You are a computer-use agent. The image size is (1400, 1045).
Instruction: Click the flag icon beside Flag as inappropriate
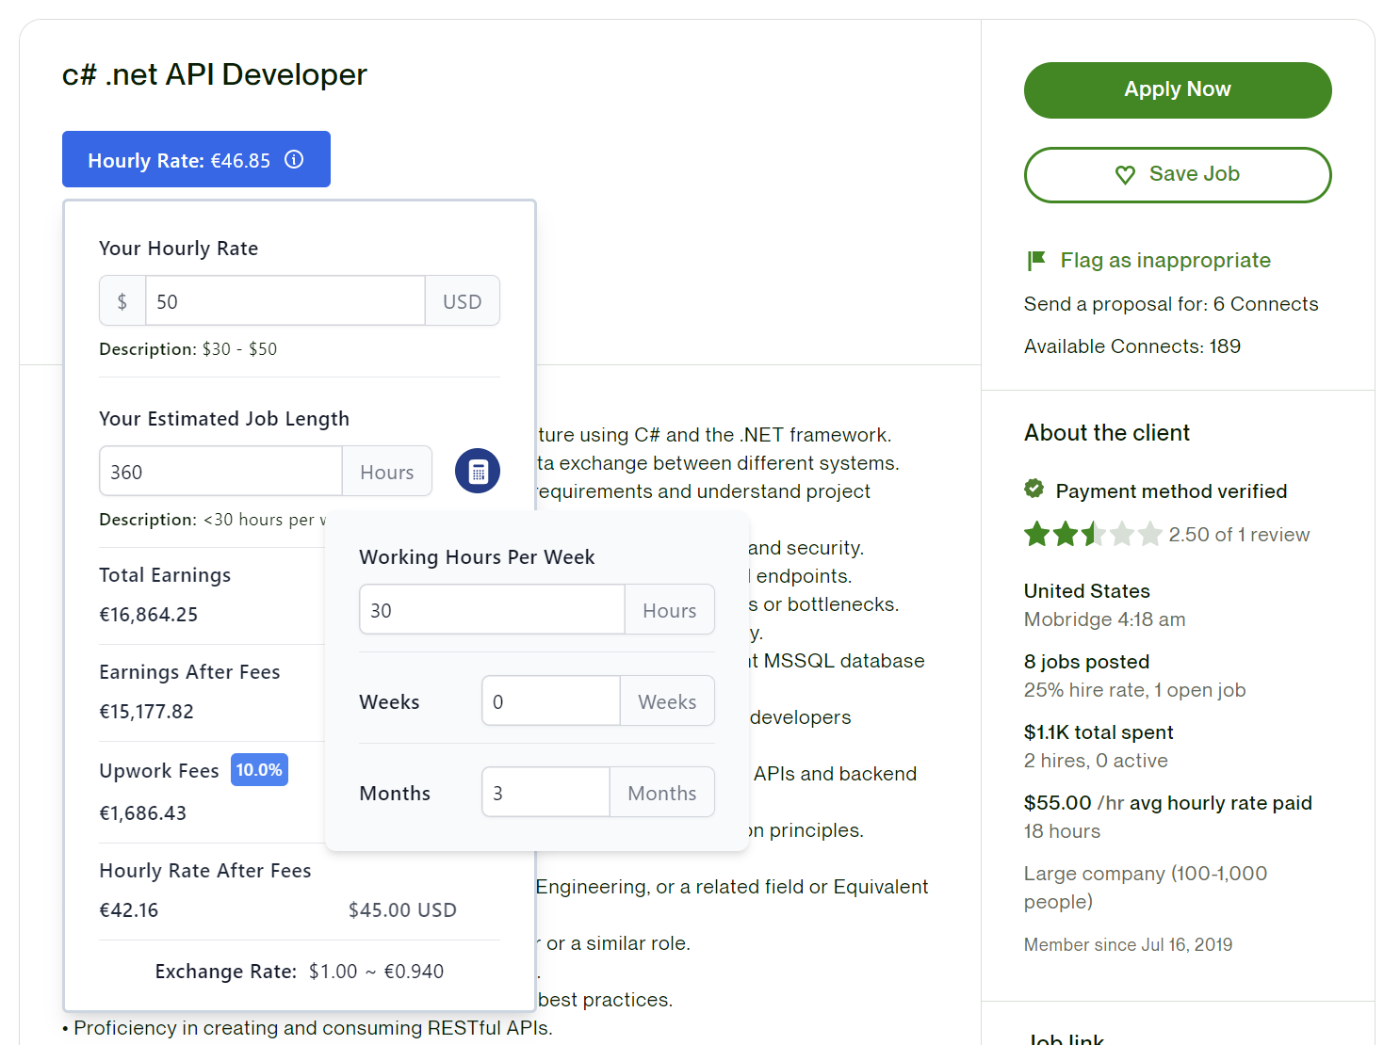[1036, 260]
